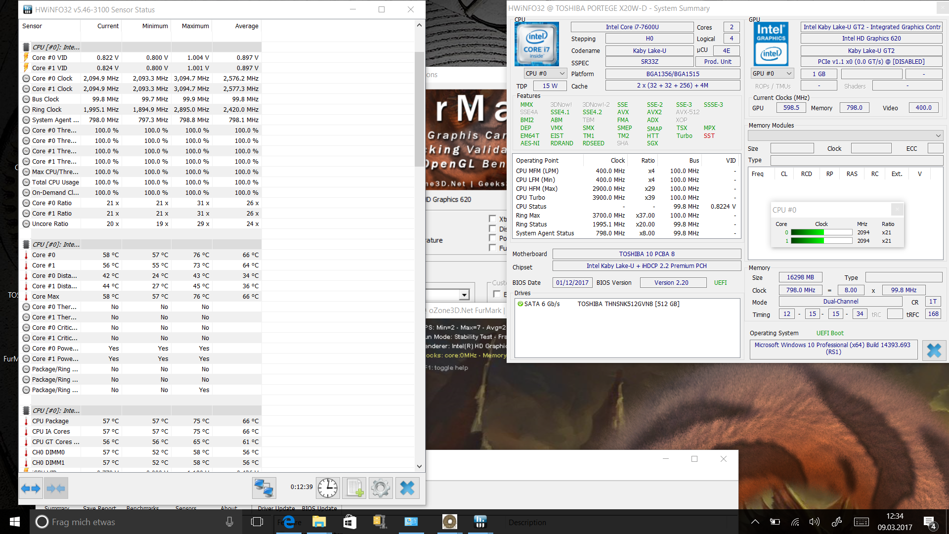This screenshot has height=534, width=949.
Task: Click the Driver Update menu item
Action: point(276,508)
